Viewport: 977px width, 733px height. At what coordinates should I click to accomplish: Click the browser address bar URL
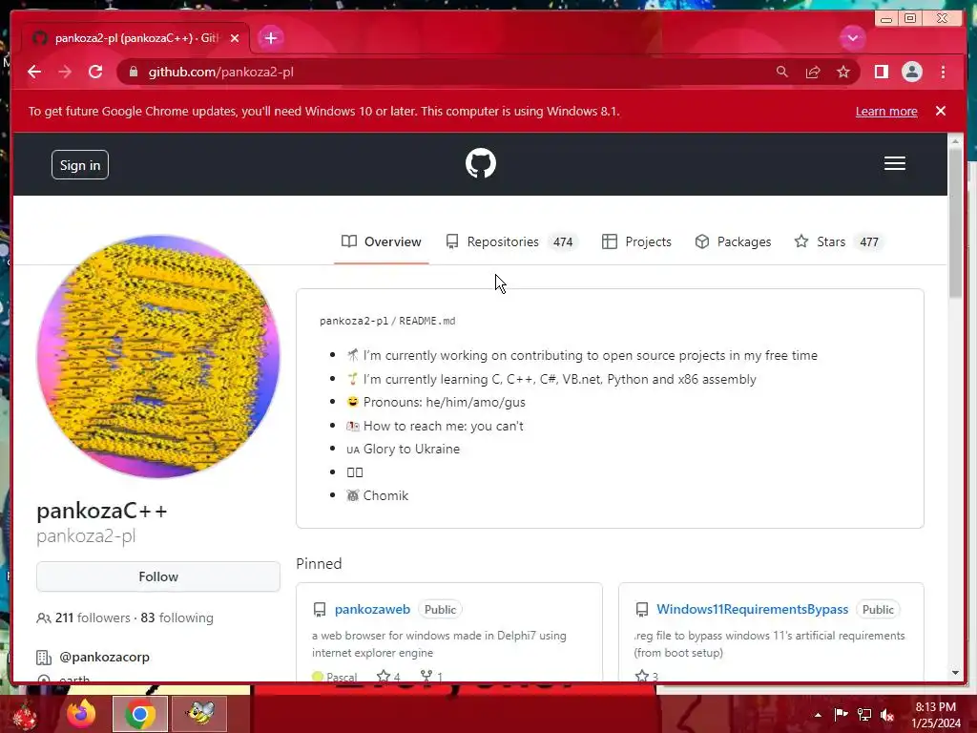click(x=220, y=72)
